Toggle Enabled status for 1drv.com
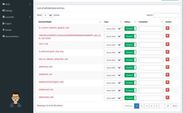This screenshot has width=183, height=113. 130,45
